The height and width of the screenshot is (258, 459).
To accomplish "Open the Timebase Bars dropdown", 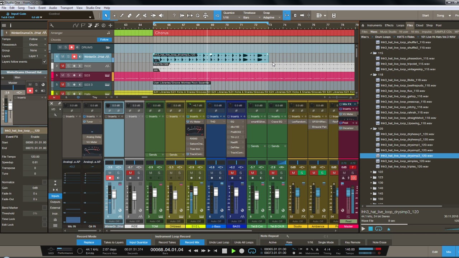I will (251, 18).
